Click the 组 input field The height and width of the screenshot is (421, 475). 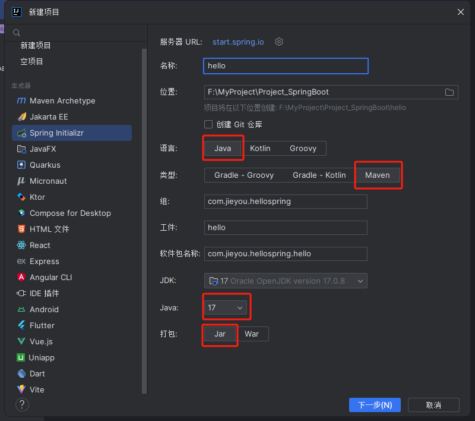click(286, 202)
